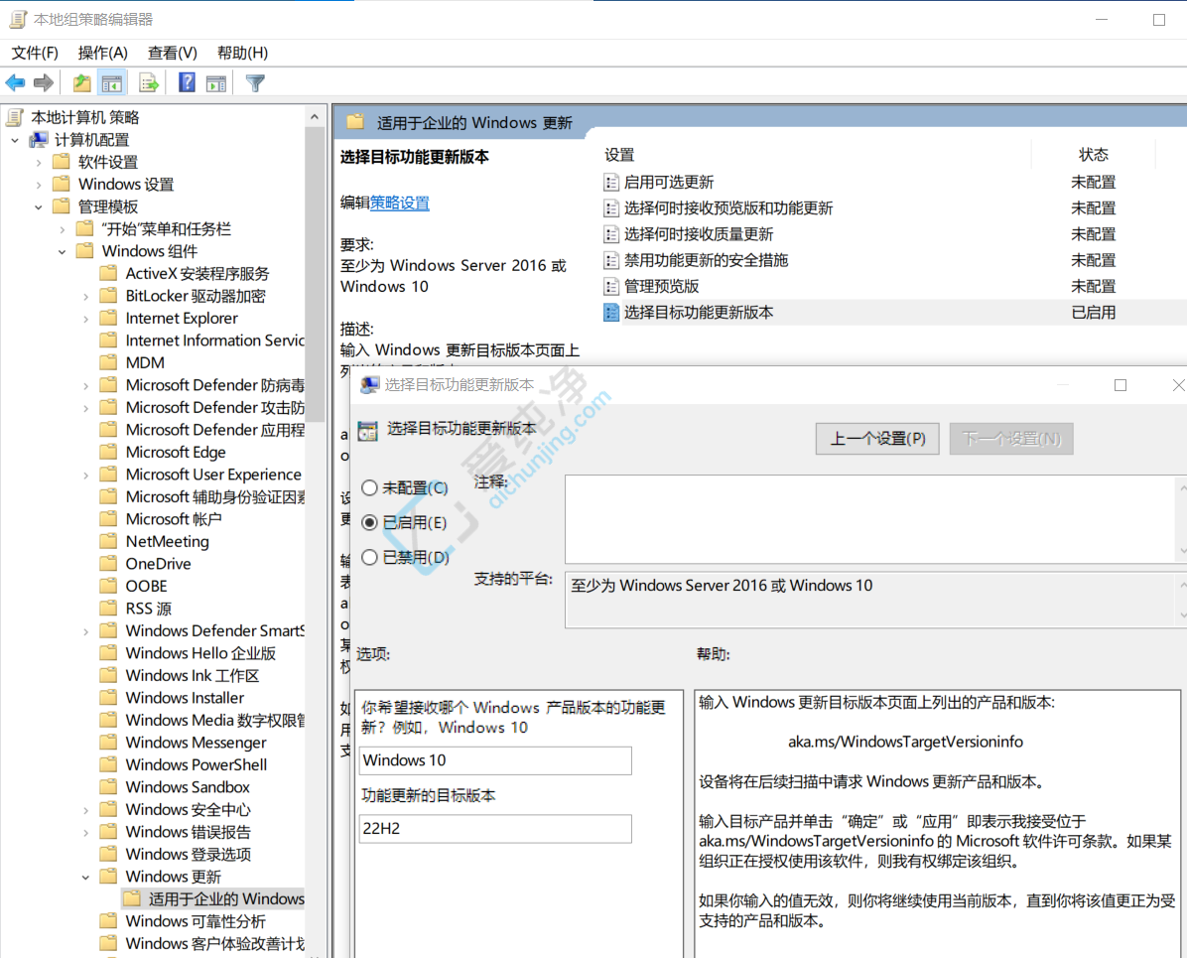This screenshot has height=958, width=1187.
Task: Click the folder icon beside OneDrive
Action: [109, 564]
